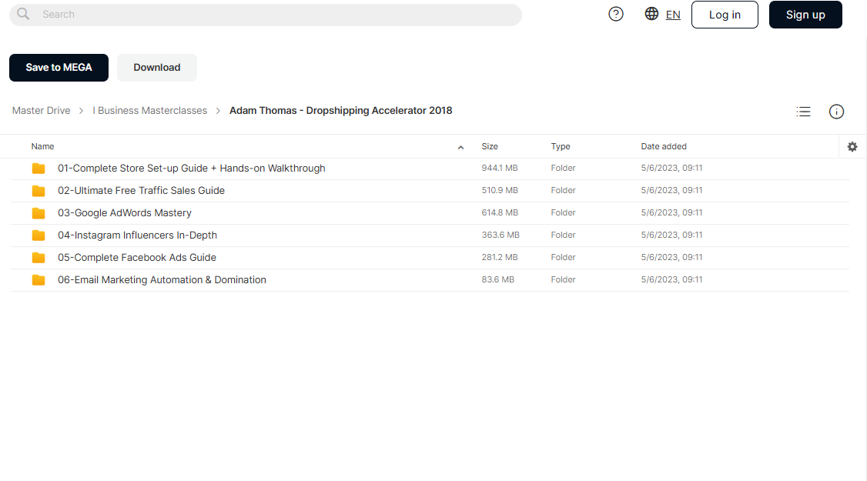Click the Folder type cell for 03-Google AdWords
The height and width of the screenshot is (481, 867).
[563, 213]
